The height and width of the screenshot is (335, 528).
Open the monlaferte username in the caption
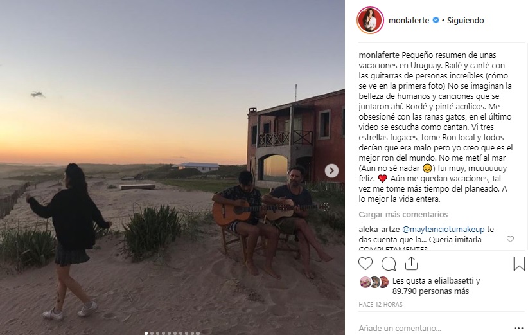click(x=379, y=55)
